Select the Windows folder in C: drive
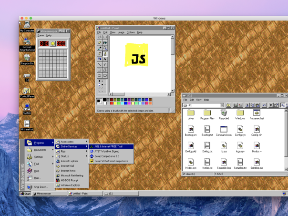Image resolution: width=288 pixels, height=216 pixels. [x=240, y=114]
